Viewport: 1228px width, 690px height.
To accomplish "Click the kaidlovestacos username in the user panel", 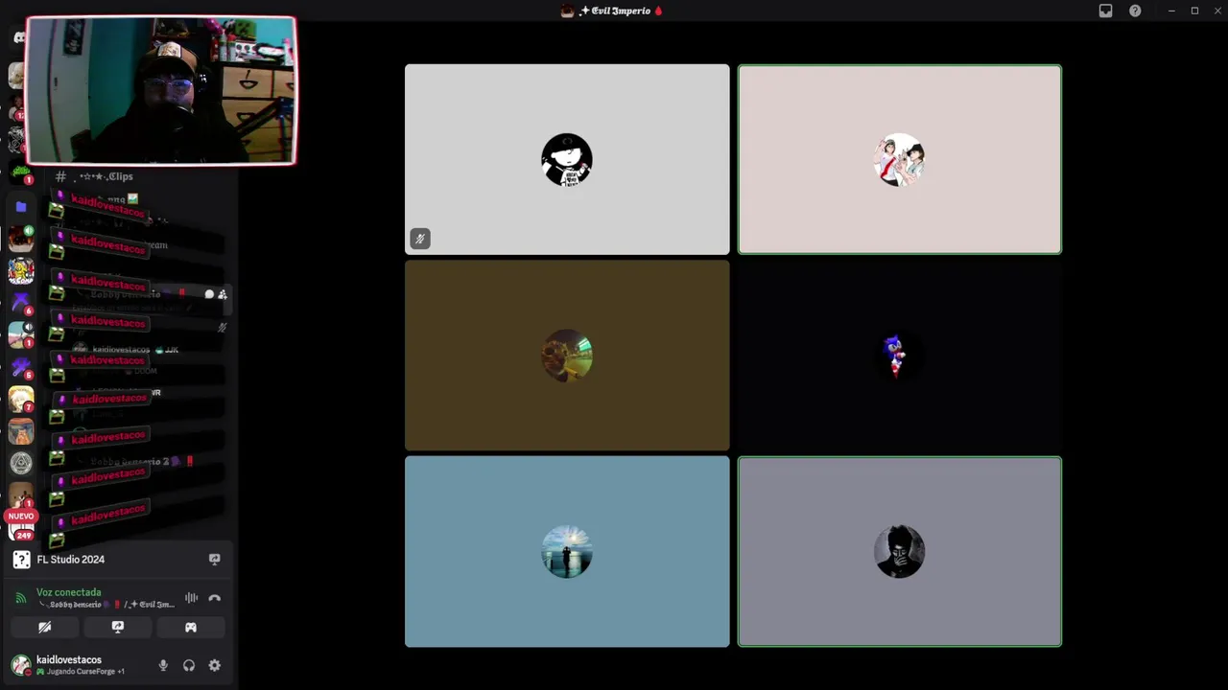I will pyautogui.click(x=69, y=659).
